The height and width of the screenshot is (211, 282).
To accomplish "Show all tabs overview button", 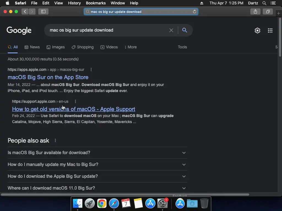I will tap(268, 12).
